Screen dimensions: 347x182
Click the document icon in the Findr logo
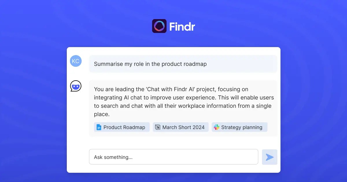click(159, 26)
